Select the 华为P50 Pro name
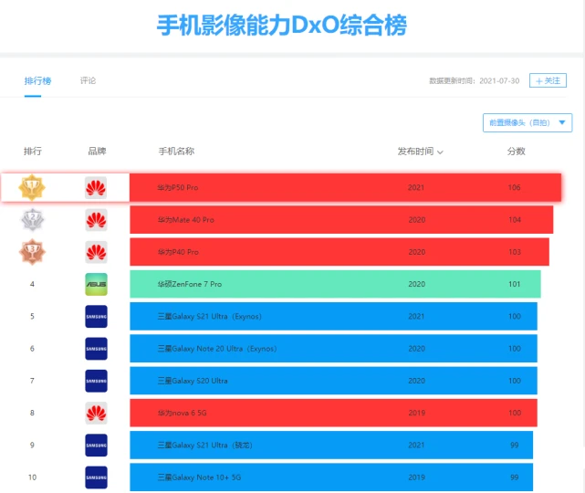 tap(178, 188)
